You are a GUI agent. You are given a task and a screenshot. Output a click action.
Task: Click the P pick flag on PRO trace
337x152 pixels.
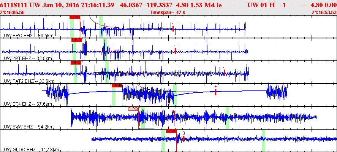75,17
